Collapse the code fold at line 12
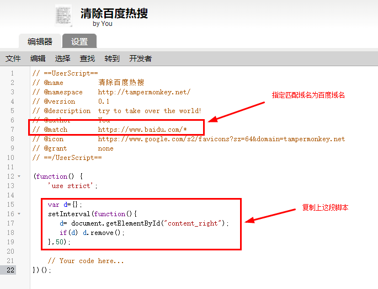 tap(19, 176)
